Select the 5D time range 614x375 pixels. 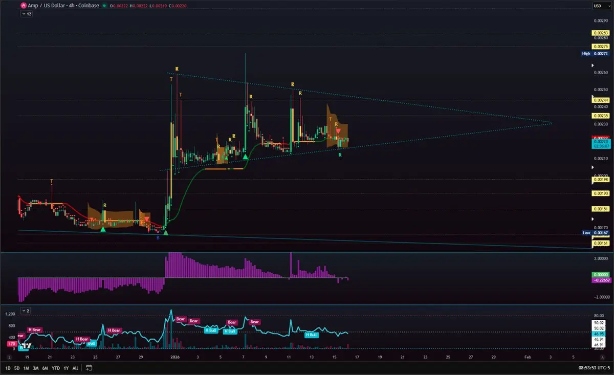point(17,368)
